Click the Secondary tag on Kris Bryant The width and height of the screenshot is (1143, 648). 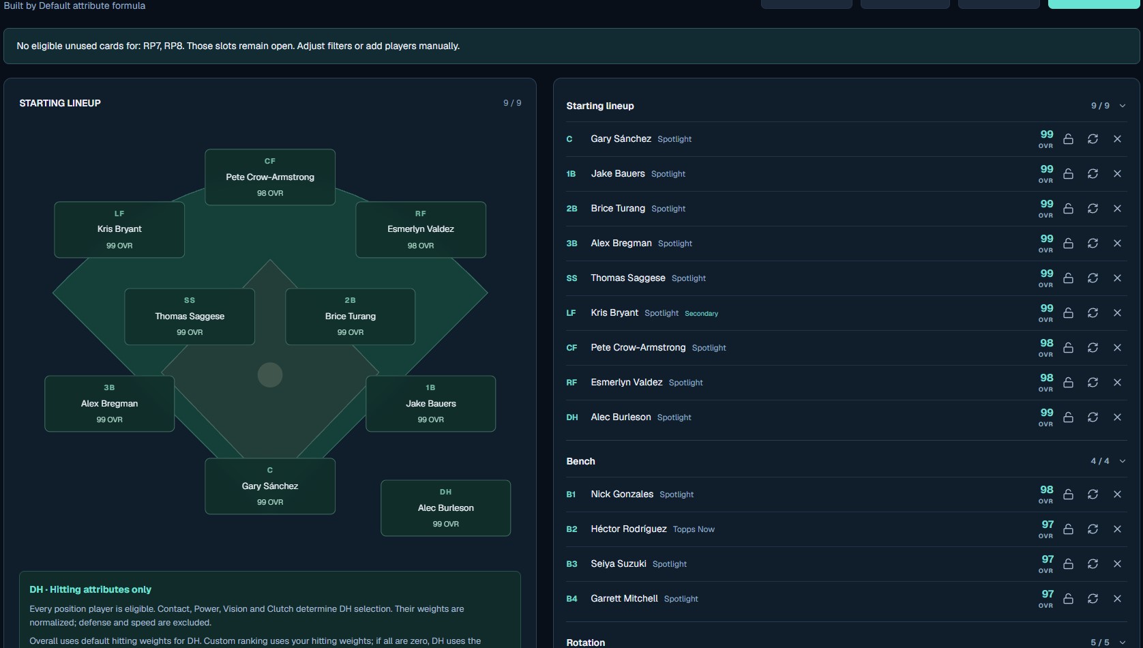click(x=701, y=314)
